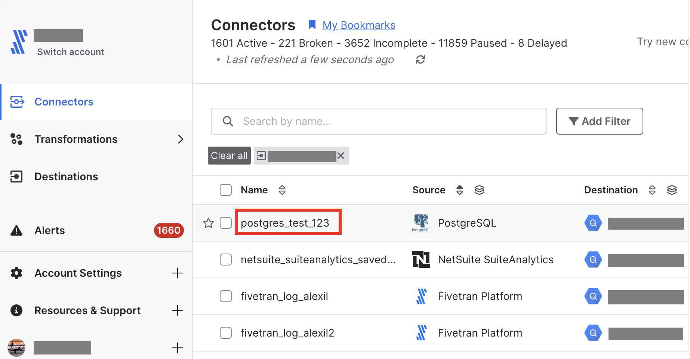Click the Add Filter button
This screenshot has height=359, width=690.
[600, 121]
